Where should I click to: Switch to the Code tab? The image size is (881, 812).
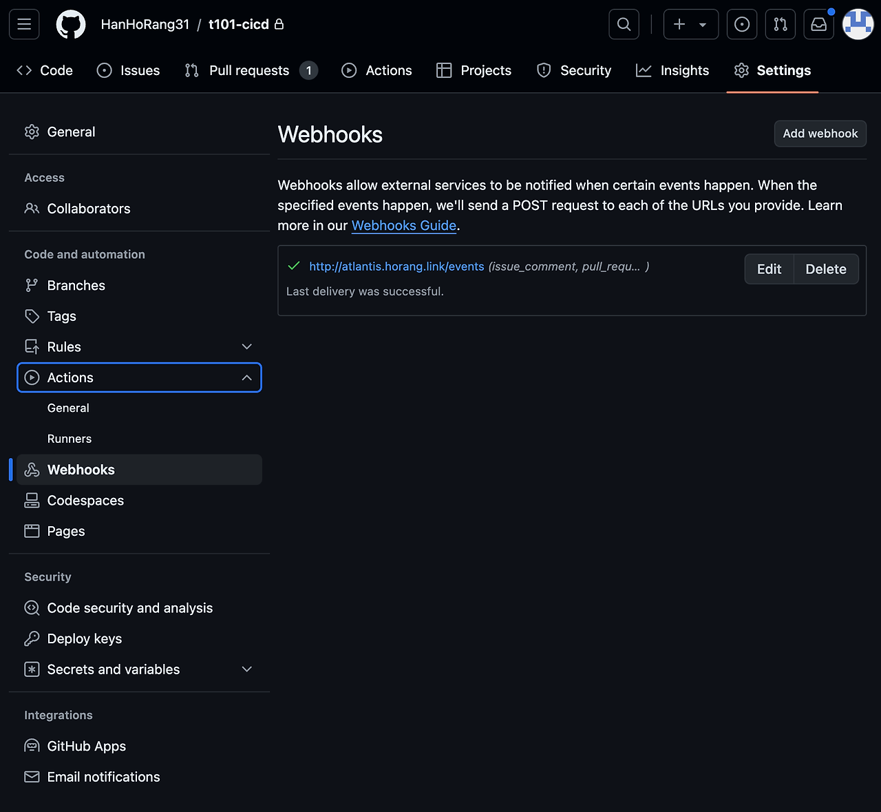click(x=45, y=70)
